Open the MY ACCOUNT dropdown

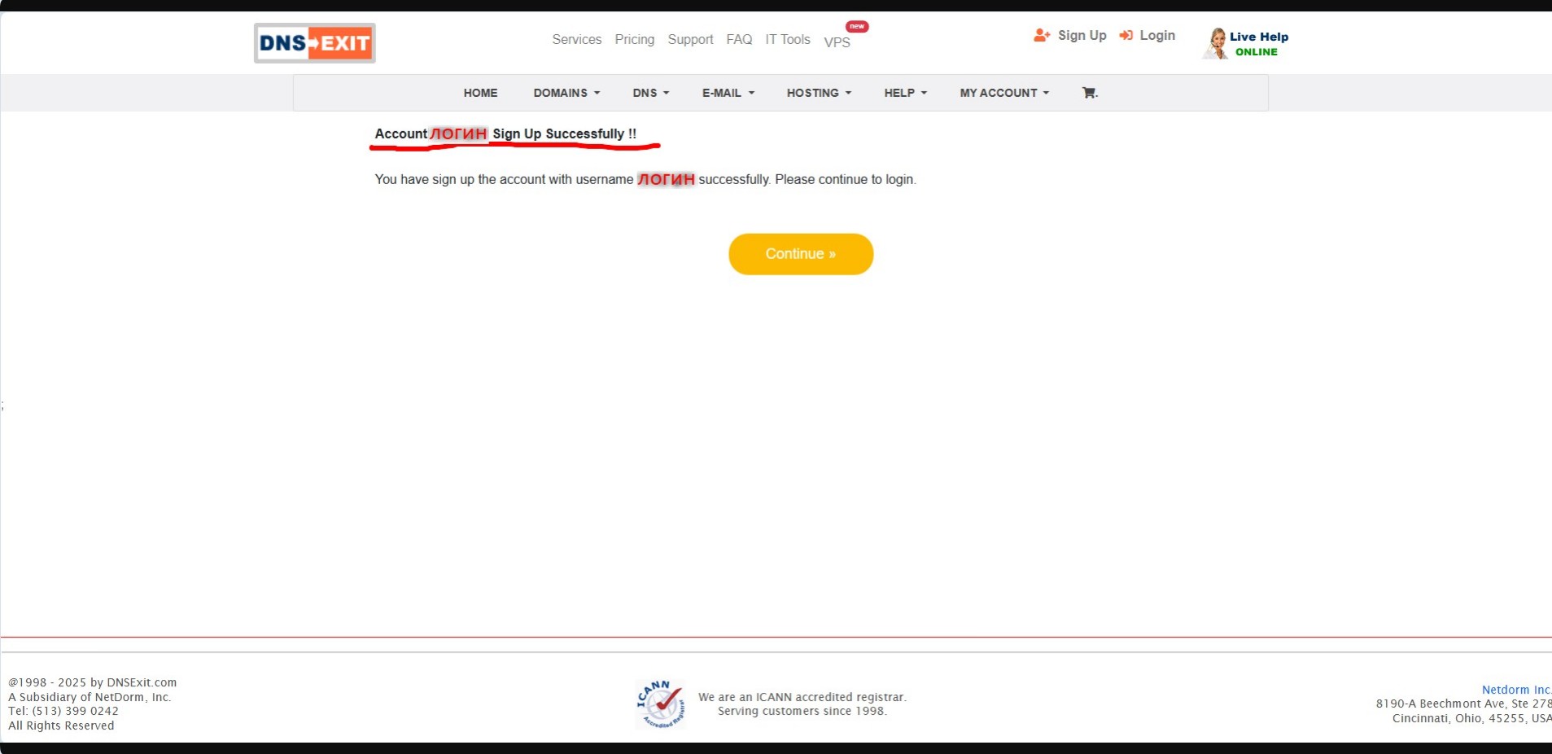1003,92
